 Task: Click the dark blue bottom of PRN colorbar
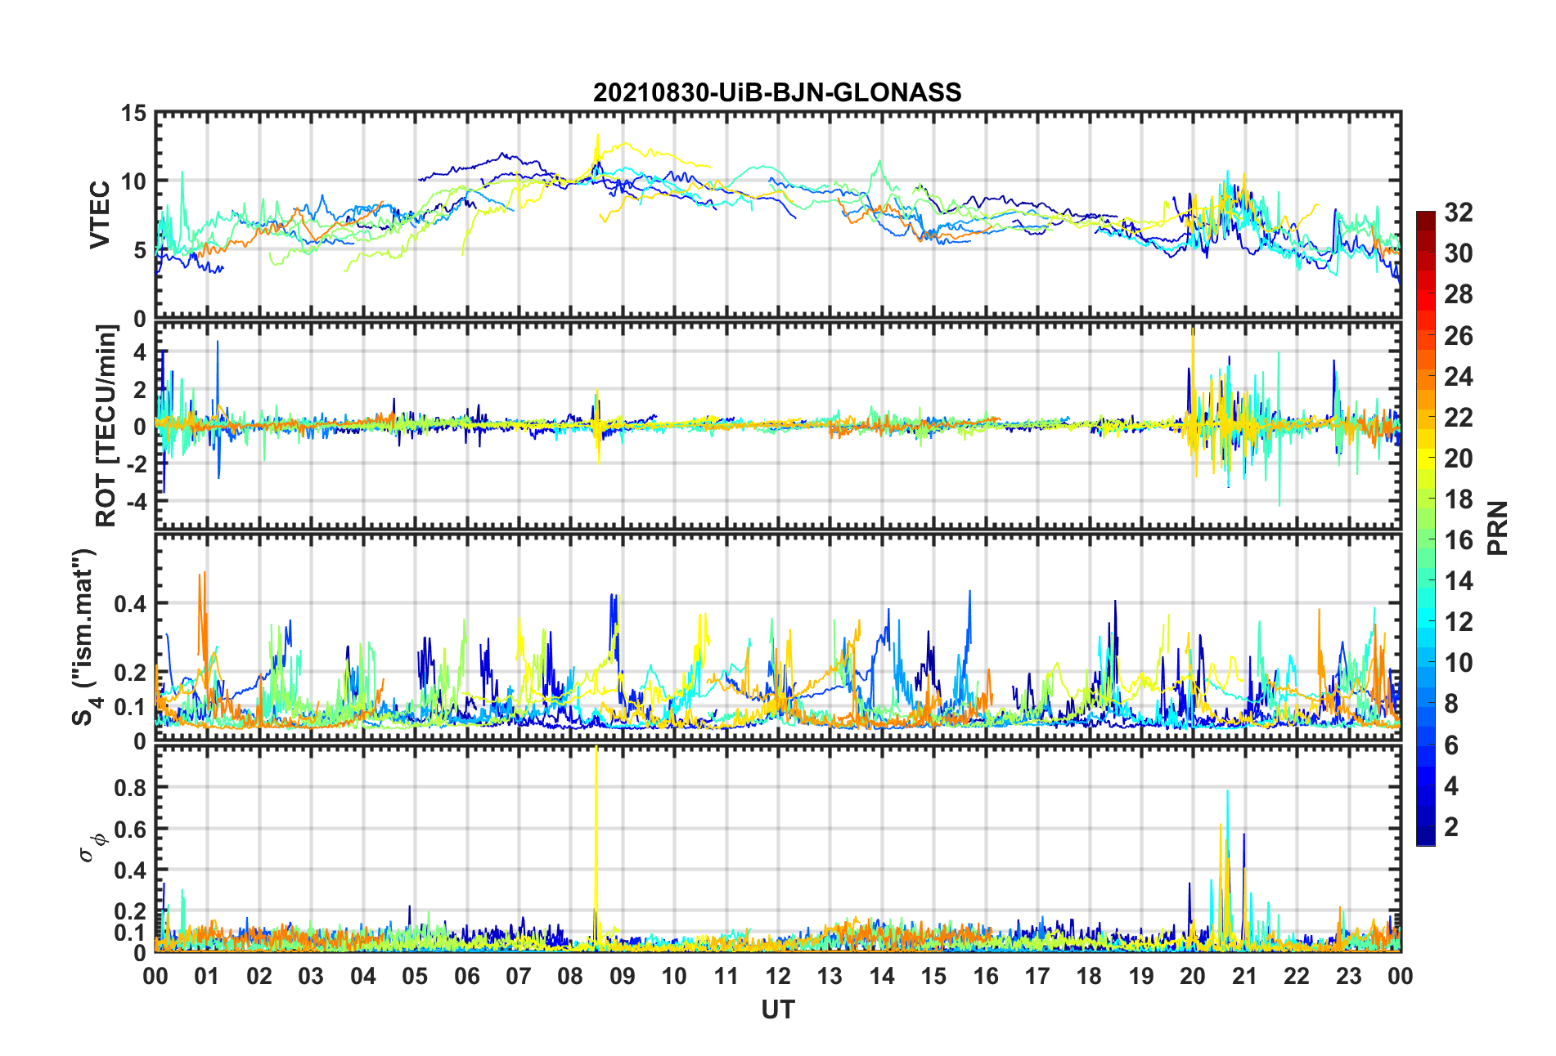click(x=1425, y=837)
